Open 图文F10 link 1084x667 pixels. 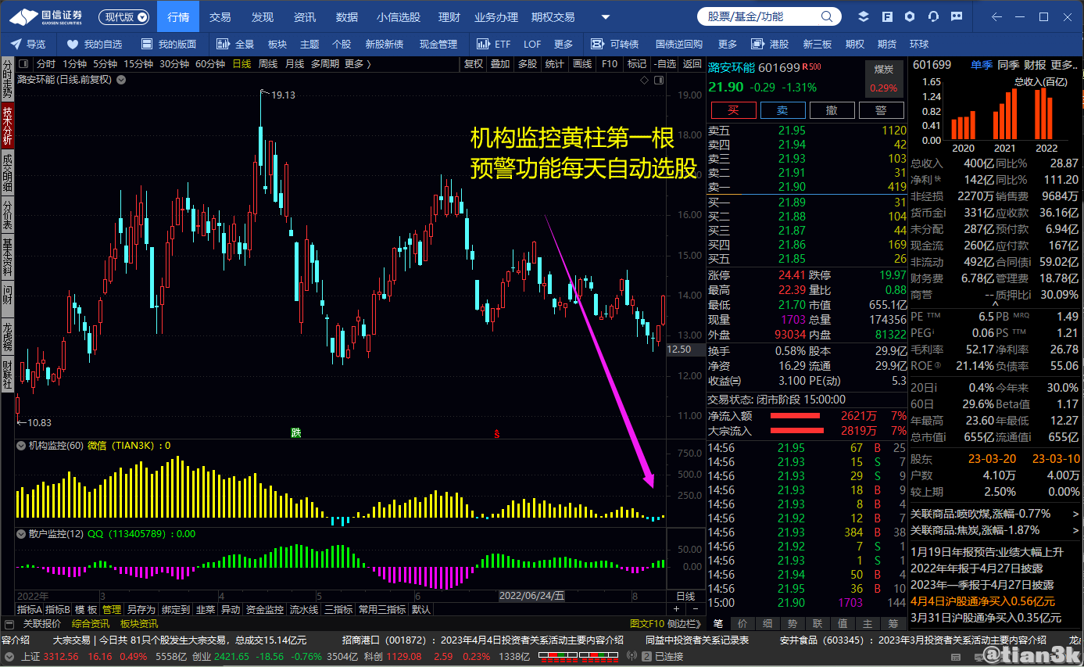pyautogui.click(x=647, y=623)
